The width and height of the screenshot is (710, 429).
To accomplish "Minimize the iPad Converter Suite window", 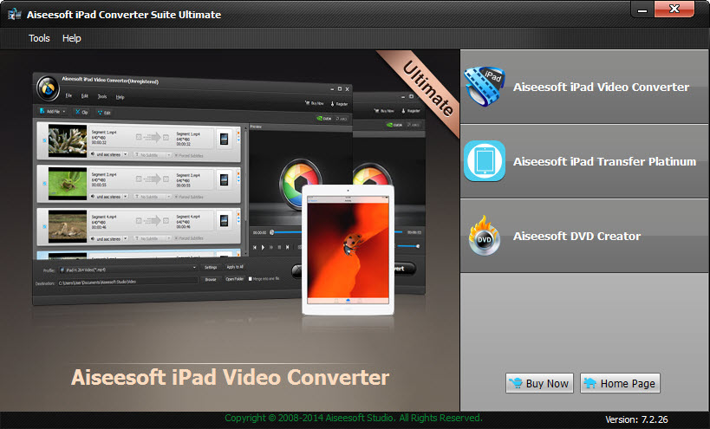I will (x=642, y=9).
